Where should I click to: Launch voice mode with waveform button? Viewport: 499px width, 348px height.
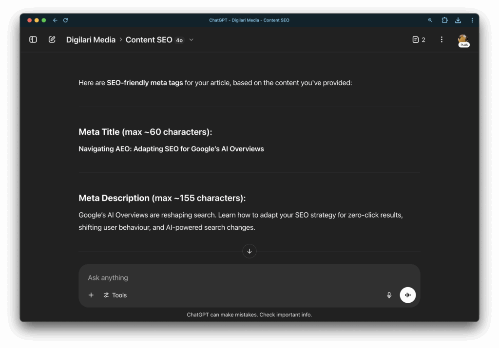click(408, 295)
